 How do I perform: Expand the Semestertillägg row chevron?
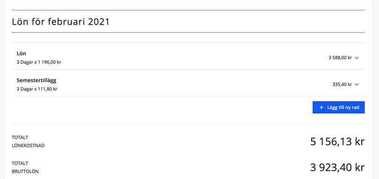(x=357, y=84)
